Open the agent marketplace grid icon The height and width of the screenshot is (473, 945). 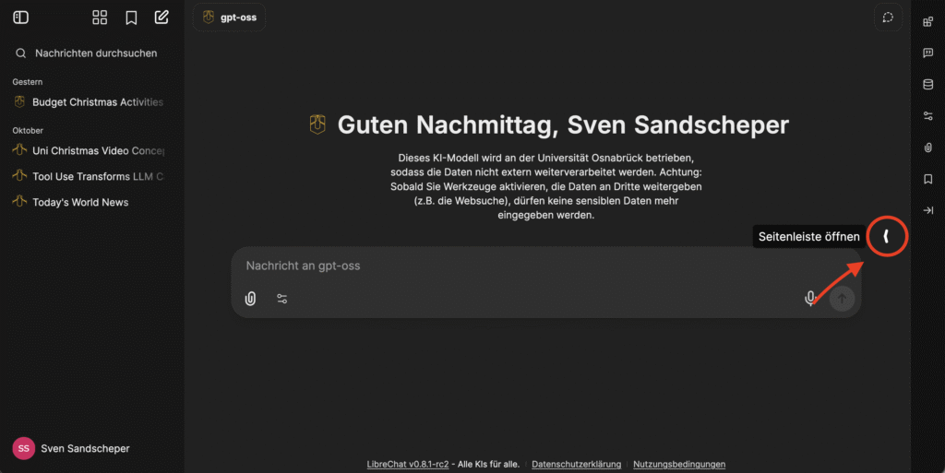[101, 18]
